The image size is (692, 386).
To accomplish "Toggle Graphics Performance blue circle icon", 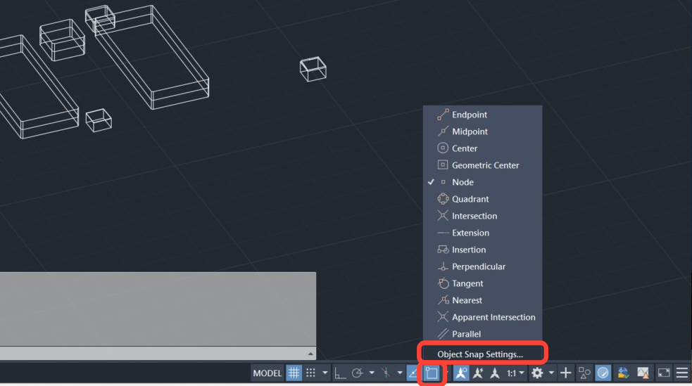I will (603, 373).
